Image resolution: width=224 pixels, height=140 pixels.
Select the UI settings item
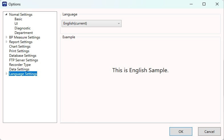click(16, 24)
